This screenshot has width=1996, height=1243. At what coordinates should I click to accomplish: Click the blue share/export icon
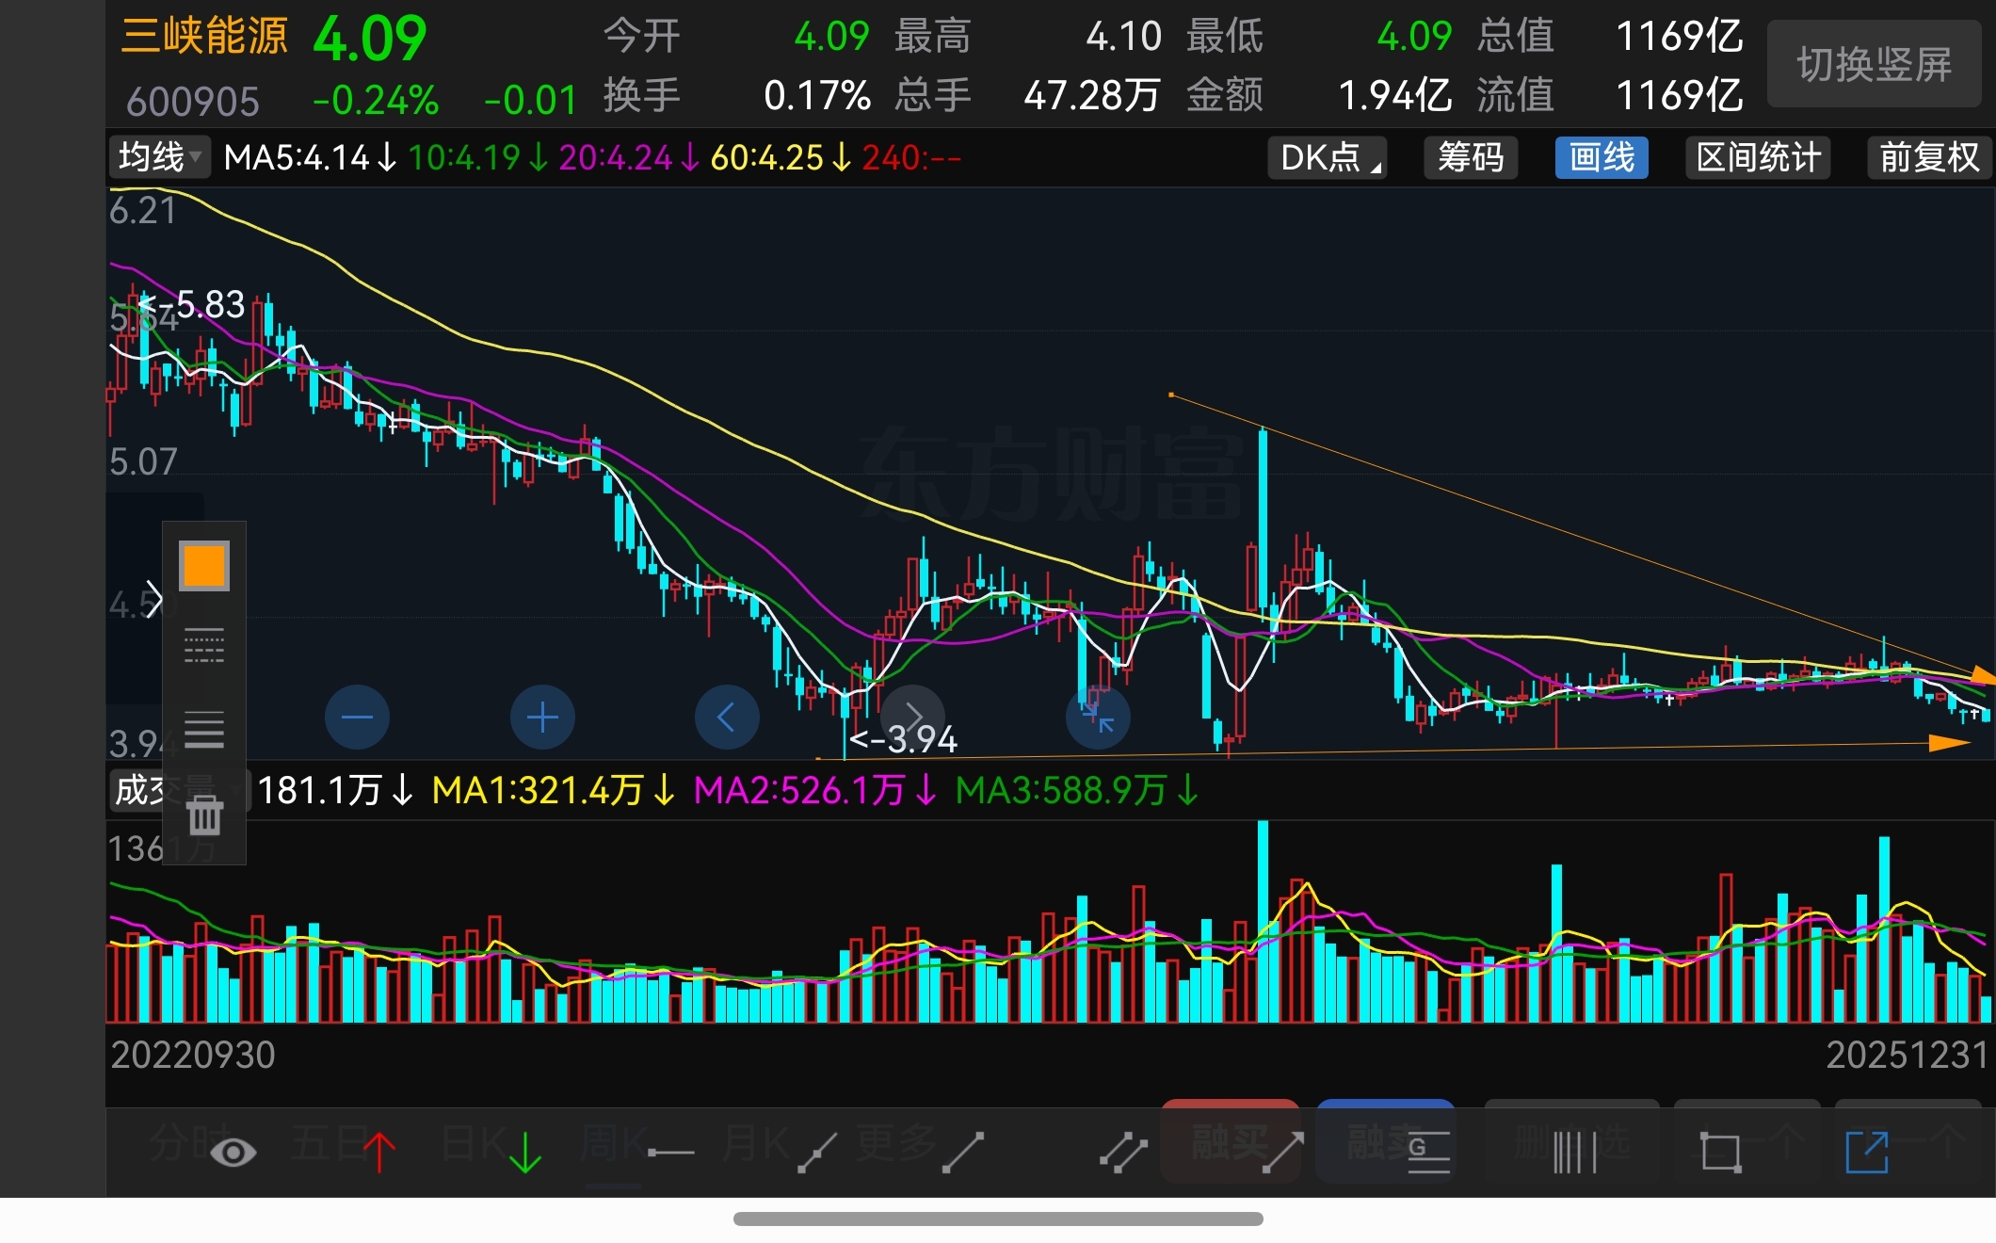1867,1153
